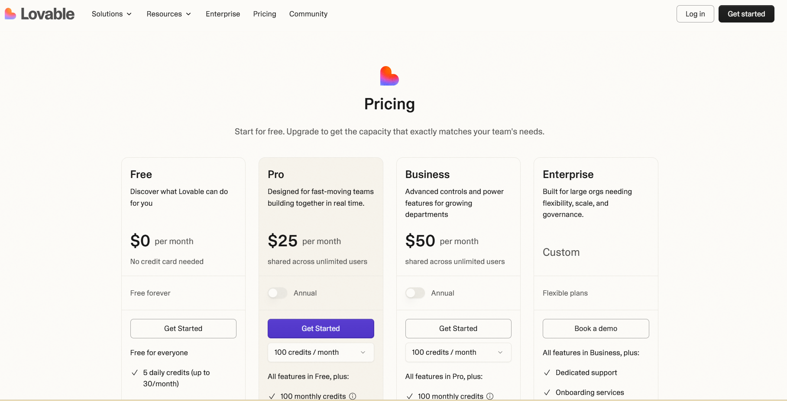Click the checkmark beside 5 daily credits
The width and height of the screenshot is (787, 401).
pos(135,372)
